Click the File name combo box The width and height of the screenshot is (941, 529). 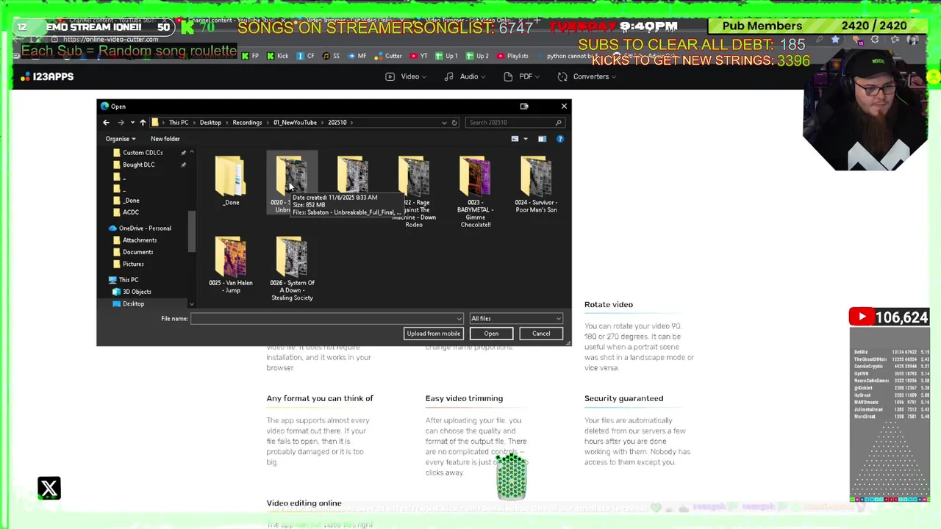pos(326,319)
